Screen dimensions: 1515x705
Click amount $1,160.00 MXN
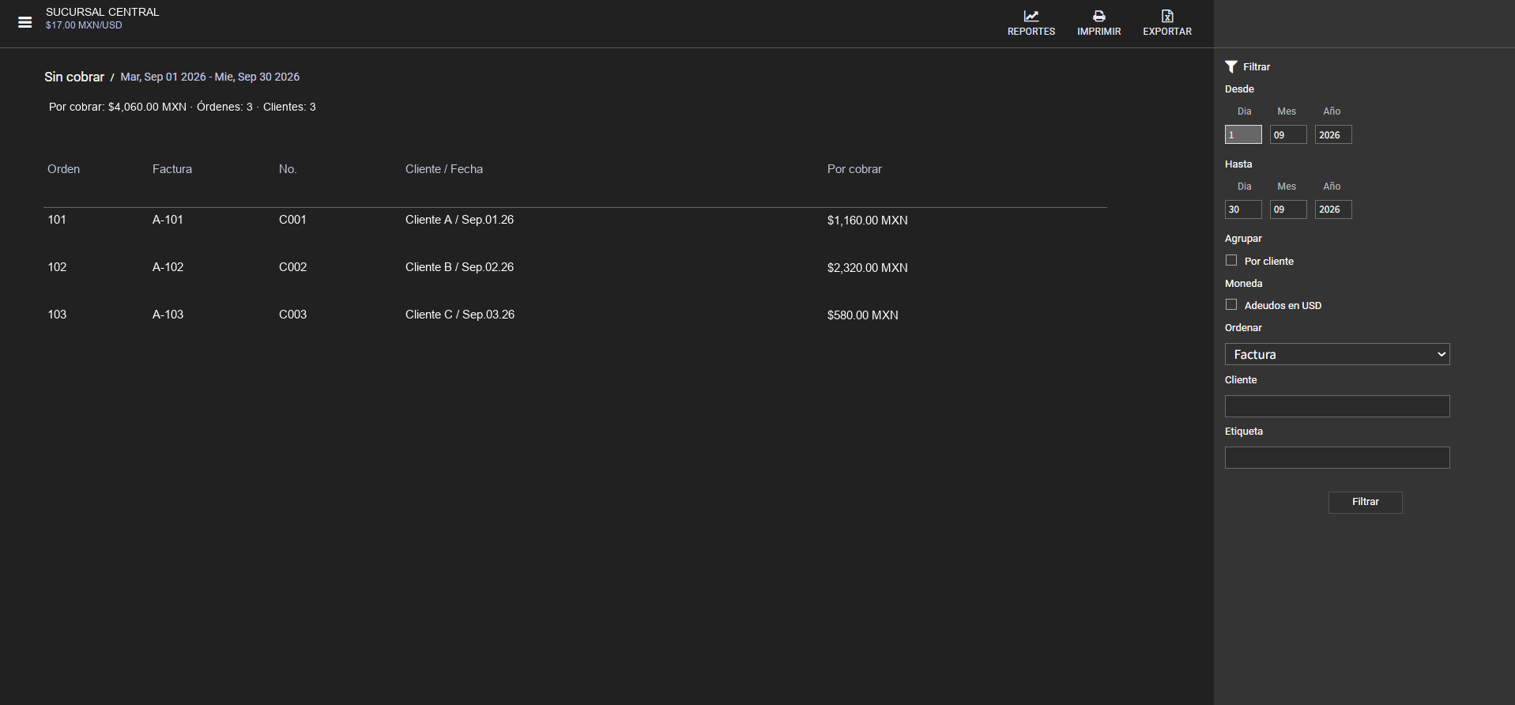[867, 221]
